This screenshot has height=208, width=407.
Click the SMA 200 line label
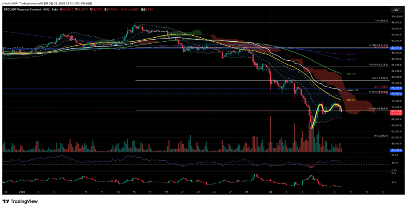351,60
